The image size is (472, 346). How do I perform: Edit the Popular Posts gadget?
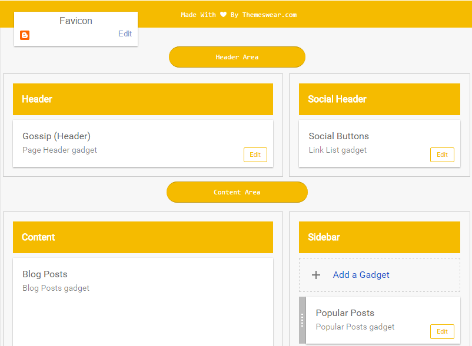442,331
